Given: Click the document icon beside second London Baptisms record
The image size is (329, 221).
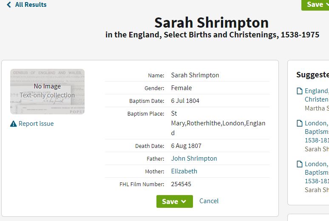Looking at the screenshot, I should point(300,164).
